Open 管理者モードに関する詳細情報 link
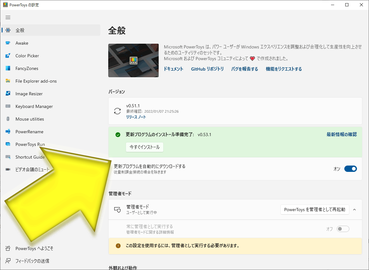Viewport: 369px width, 270px height. coord(150,232)
